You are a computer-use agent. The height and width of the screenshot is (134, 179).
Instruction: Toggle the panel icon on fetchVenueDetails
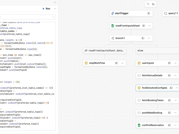(169, 75)
